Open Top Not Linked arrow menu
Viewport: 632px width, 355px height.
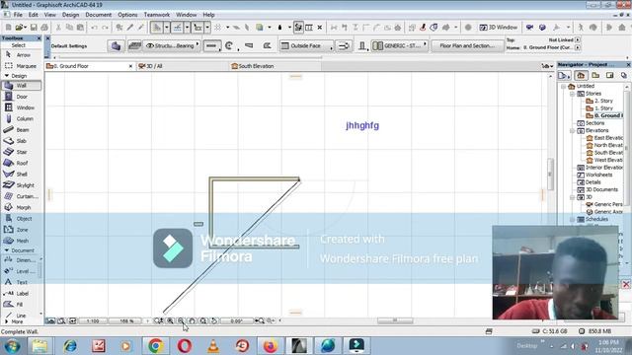[x=578, y=39]
